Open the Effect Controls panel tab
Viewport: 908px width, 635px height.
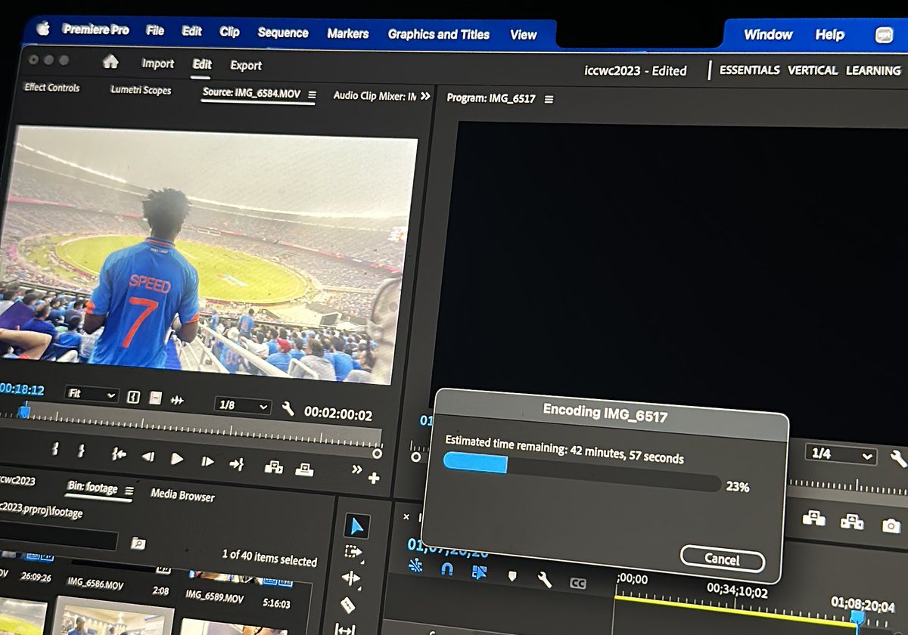coord(51,88)
